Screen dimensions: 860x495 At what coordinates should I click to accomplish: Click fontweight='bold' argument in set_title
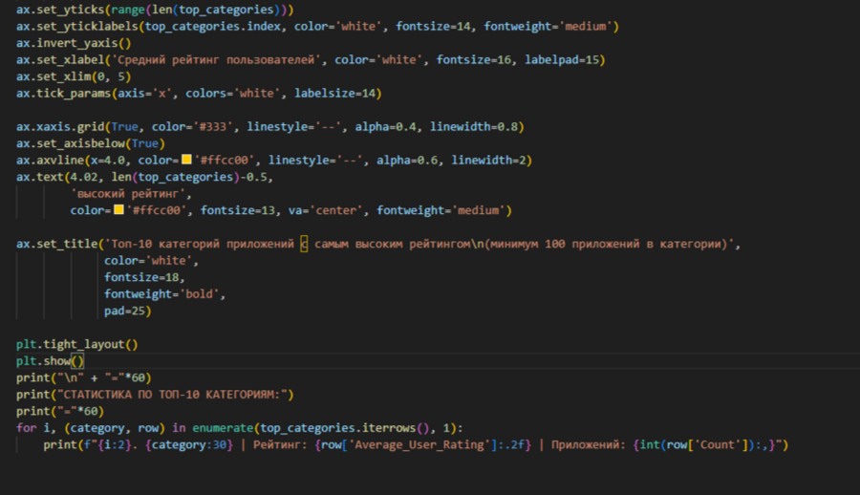pos(164,293)
